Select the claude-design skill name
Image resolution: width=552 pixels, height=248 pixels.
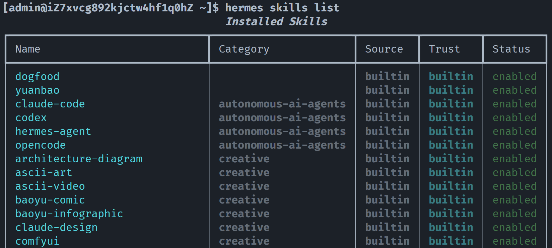tap(56, 228)
